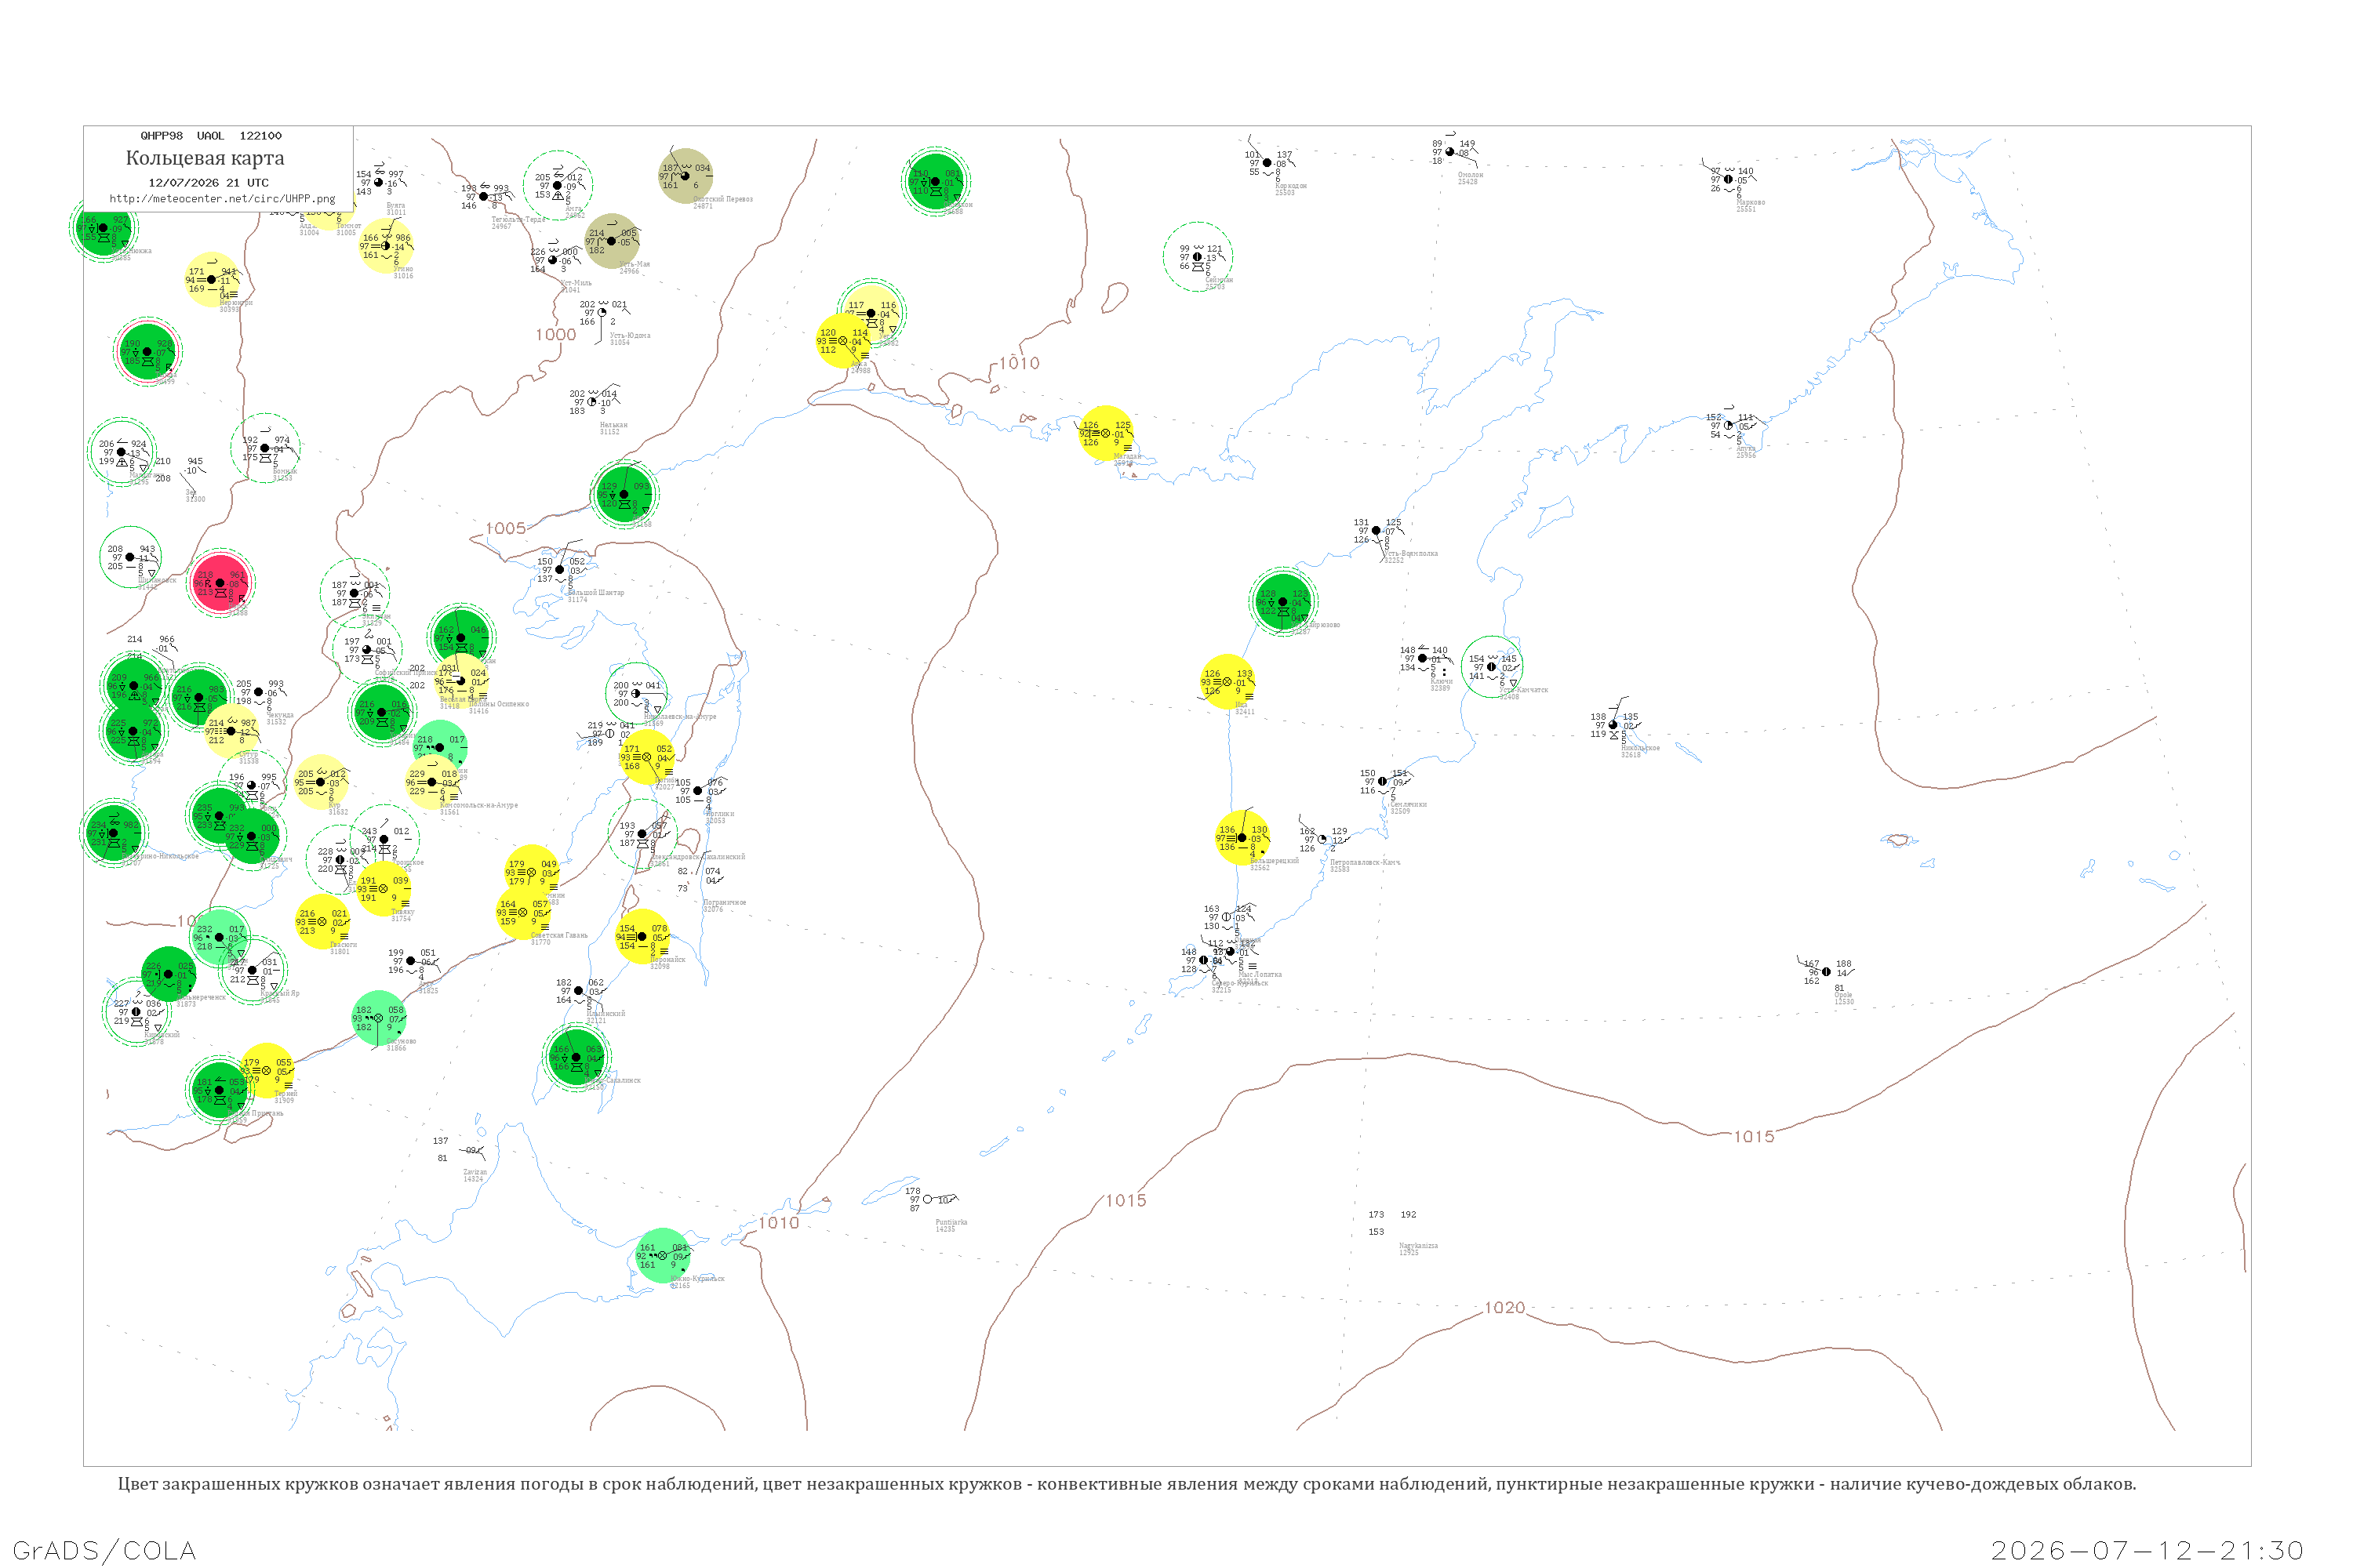The width and height of the screenshot is (2353, 1568).
Task: Open the meteocenter.net UHPP.png URL
Action: click(222, 199)
